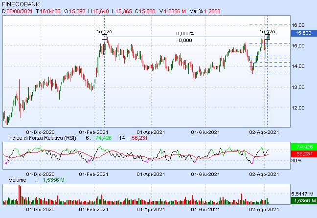This screenshot has height=218, width=317.
Task: Click 01-Apr-2021 label under price chart
Action: (151, 132)
